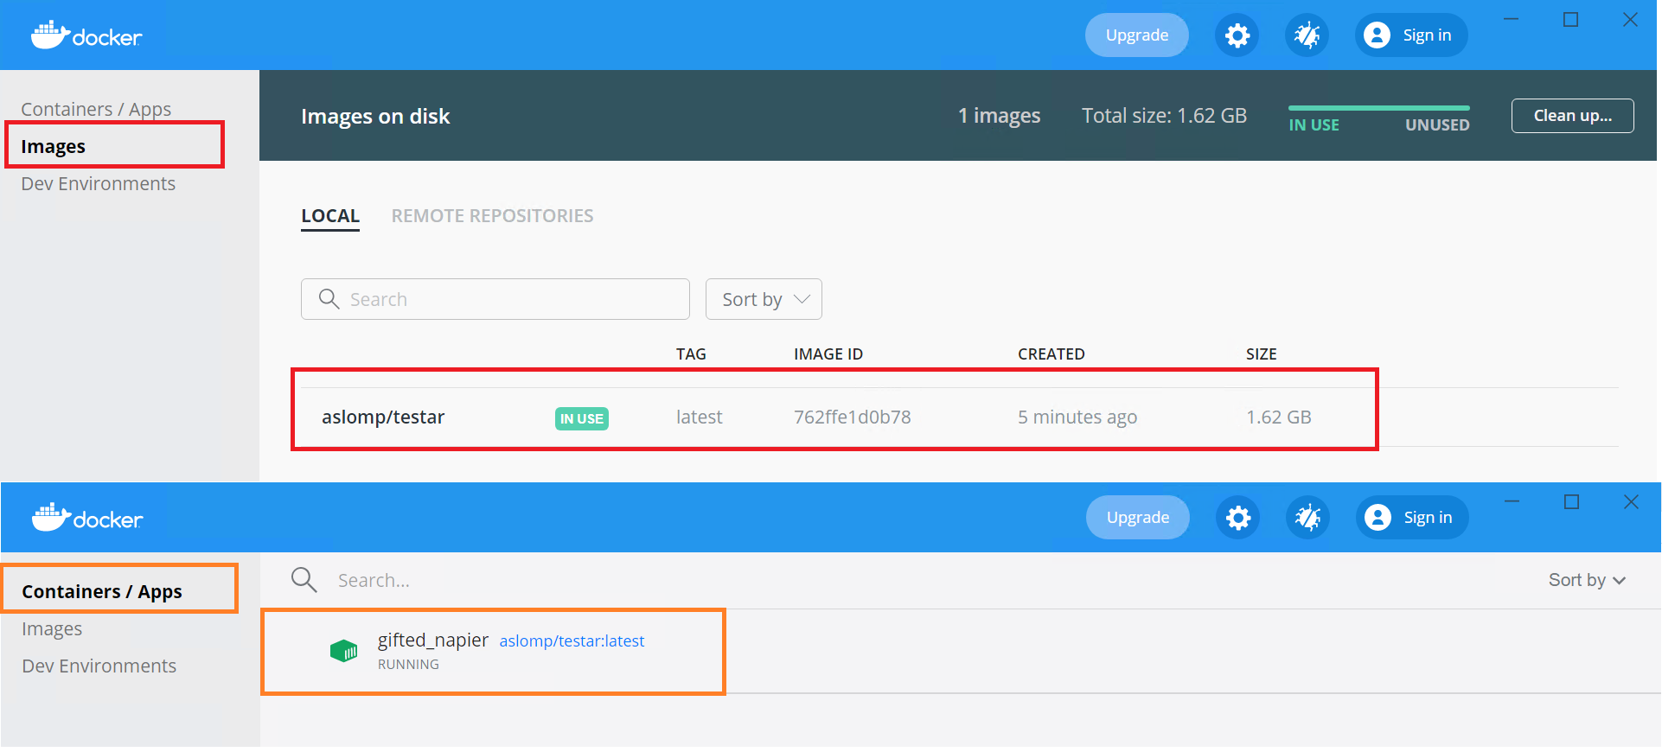Switch to REMOTE REPOSITORIES tab
Screen dimensions: 1662x752
click(x=492, y=216)
